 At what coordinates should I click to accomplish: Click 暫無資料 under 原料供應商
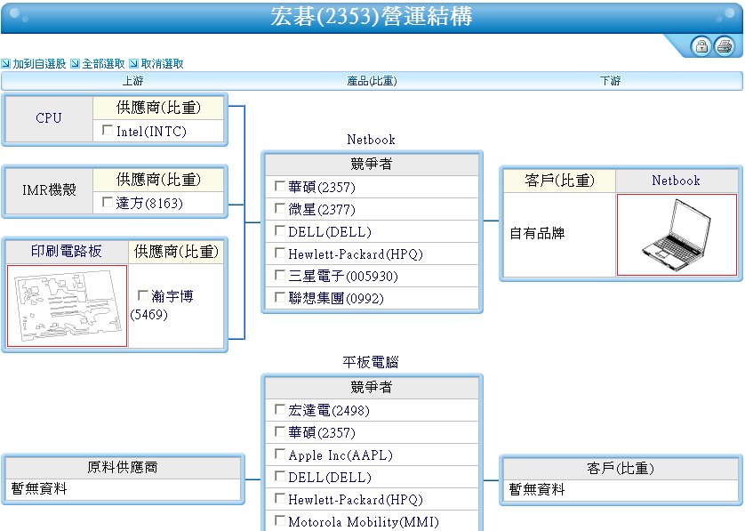[x=39, y=488]
